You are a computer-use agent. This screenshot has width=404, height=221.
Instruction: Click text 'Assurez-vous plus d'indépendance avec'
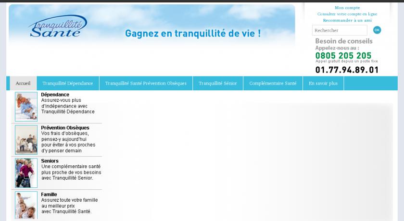pyautogui.click(x=64, y=103)
